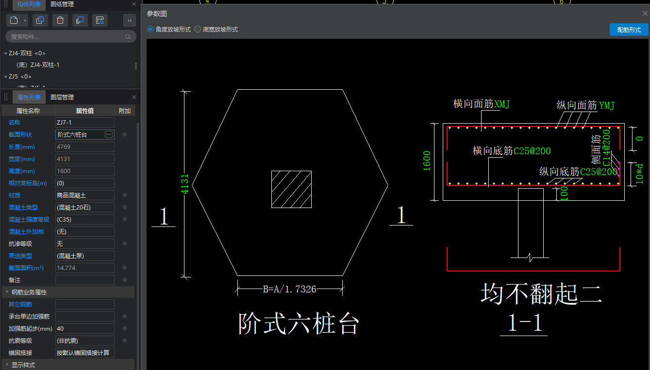This screenshot has width=650, height=370.
Task: Click the 配筋形式 button
Action: pos(629,30)
